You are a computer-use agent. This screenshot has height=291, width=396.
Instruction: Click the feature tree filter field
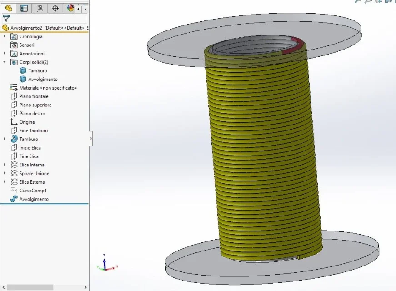click(45, 19)
